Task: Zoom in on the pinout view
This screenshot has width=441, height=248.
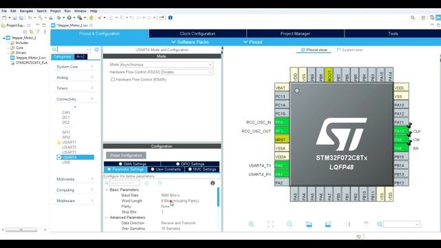Action: pos(251,224)
